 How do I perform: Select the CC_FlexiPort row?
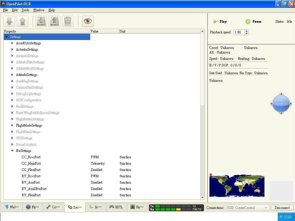click(x=102, y=170)
